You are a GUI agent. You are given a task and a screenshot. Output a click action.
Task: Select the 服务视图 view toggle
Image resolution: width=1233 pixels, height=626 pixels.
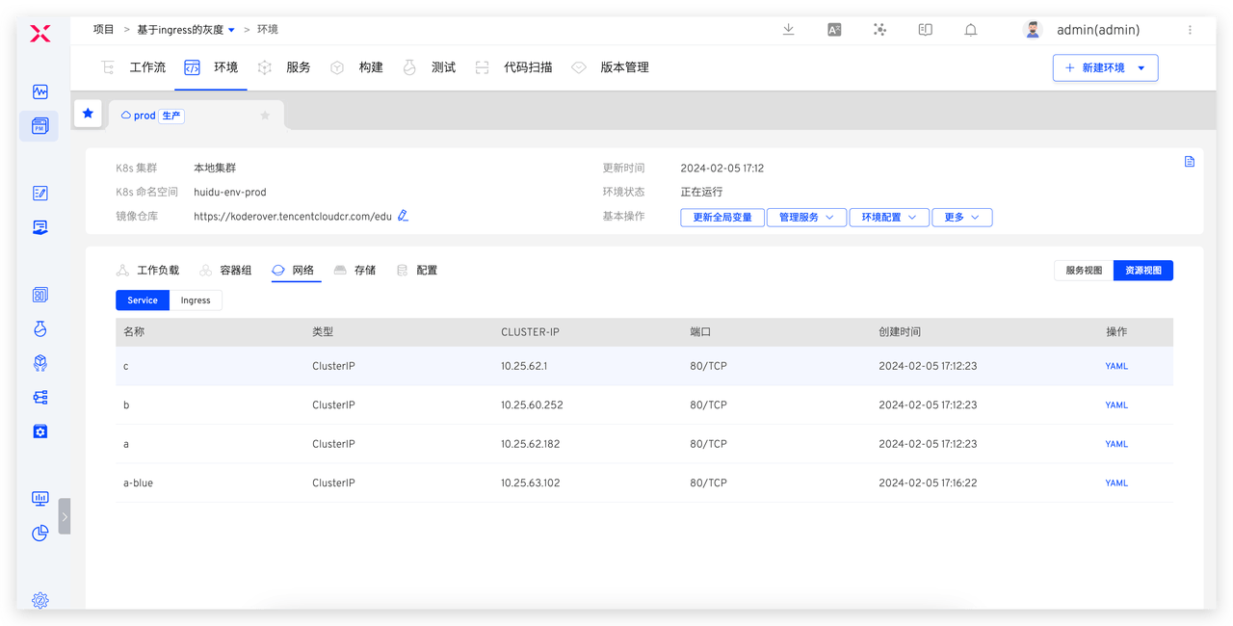click(x=1084, y=271)
